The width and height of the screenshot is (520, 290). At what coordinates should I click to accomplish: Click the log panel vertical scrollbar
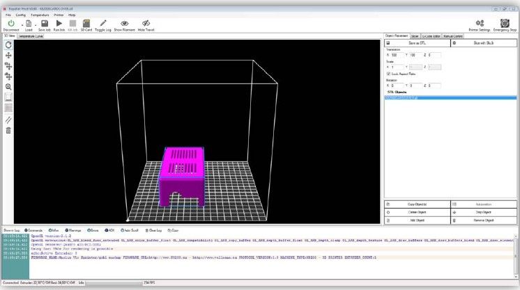516,257
